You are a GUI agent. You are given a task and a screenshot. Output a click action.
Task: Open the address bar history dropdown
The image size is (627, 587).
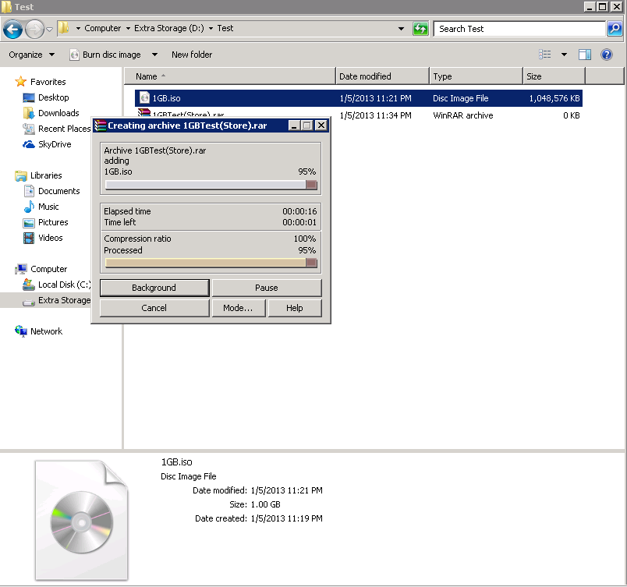[401, 29]
